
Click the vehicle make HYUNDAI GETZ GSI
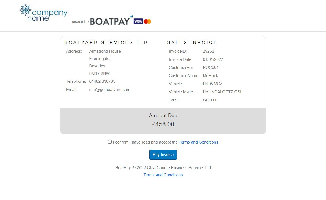[222, 92]
